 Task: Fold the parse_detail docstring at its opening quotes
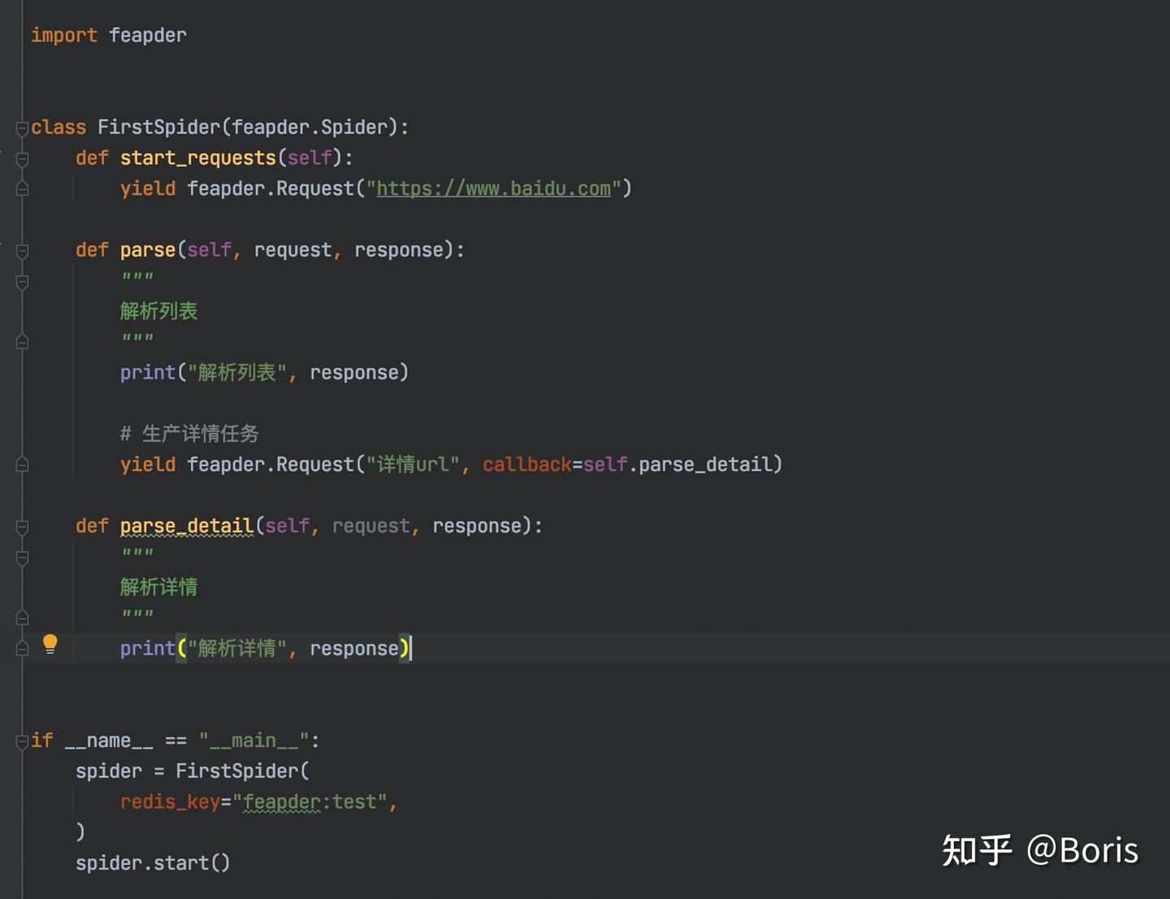[22, 558]
